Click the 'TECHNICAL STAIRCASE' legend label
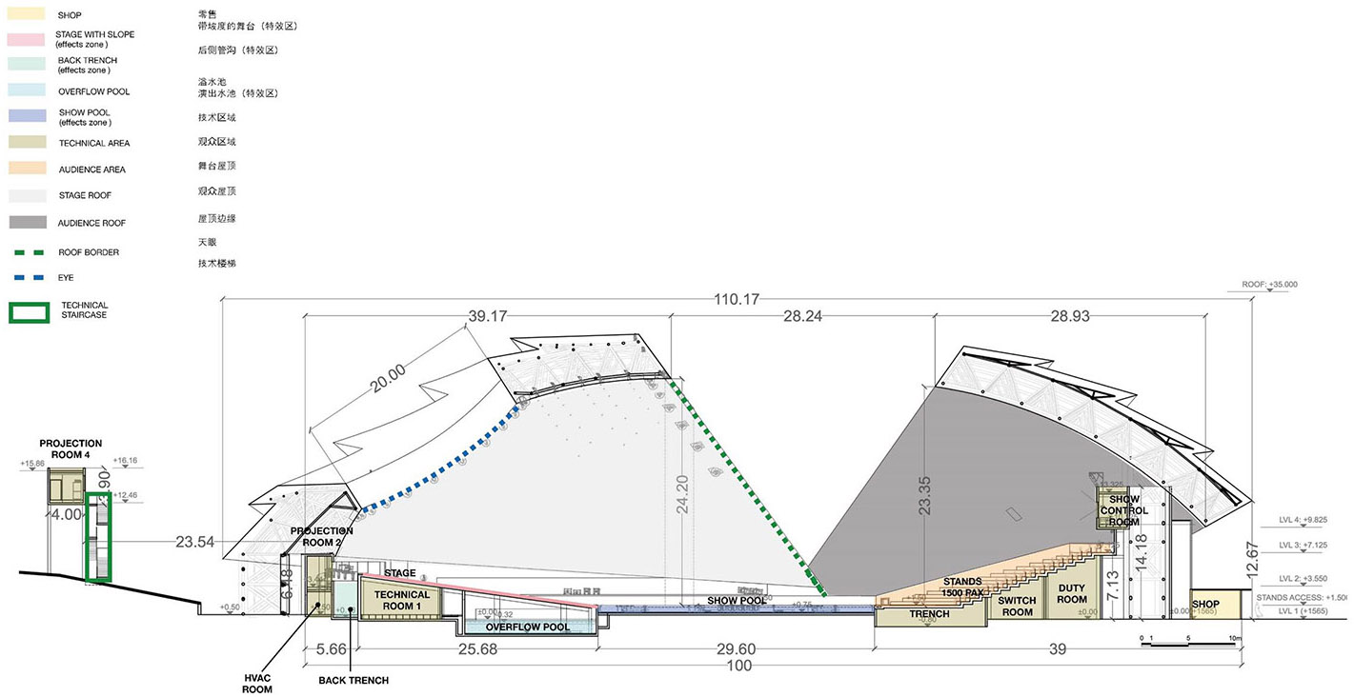Image resolution: width=1354 pixels, height=697 pixels. click(x=85, y=310)
